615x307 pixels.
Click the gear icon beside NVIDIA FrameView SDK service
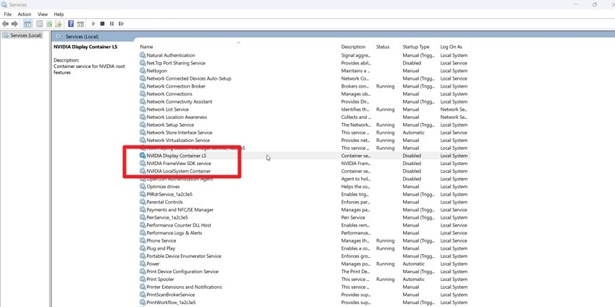click(143, 164)
